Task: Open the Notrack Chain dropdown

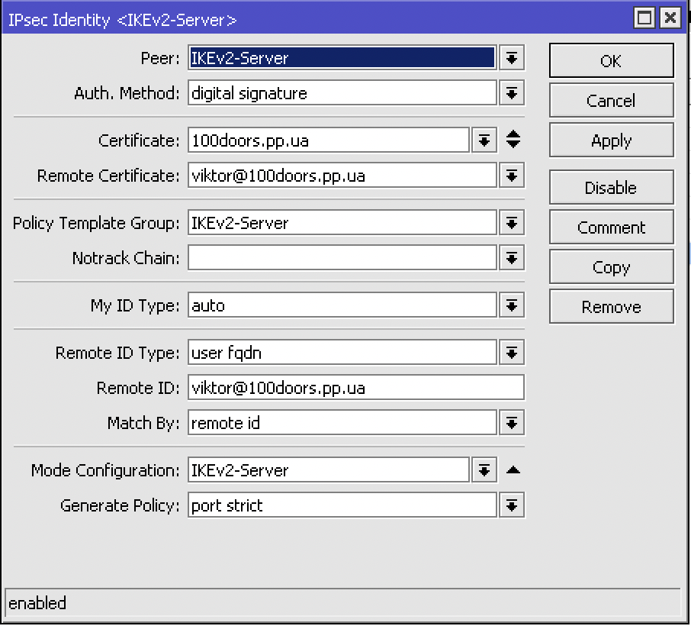Action: (x=511, y=257)
